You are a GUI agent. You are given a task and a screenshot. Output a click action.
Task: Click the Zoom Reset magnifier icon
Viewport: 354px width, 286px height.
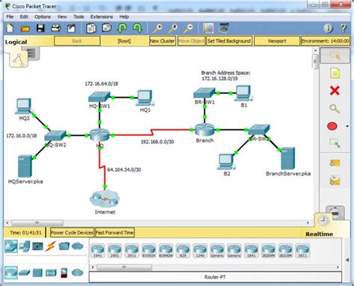(173, 28)
